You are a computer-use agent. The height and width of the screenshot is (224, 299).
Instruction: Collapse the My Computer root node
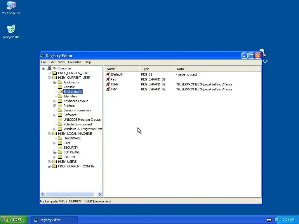44,68
